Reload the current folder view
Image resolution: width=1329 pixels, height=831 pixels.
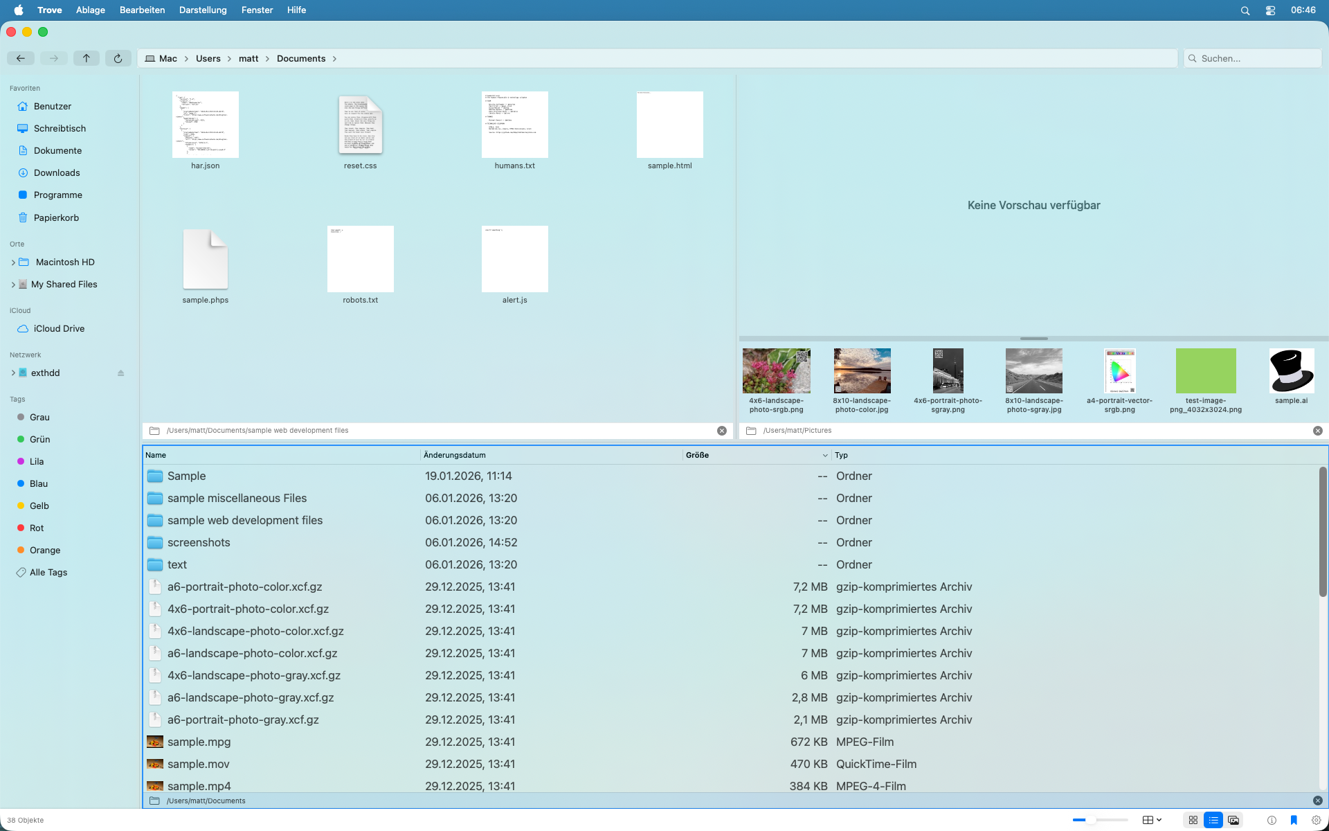[118, 58]
